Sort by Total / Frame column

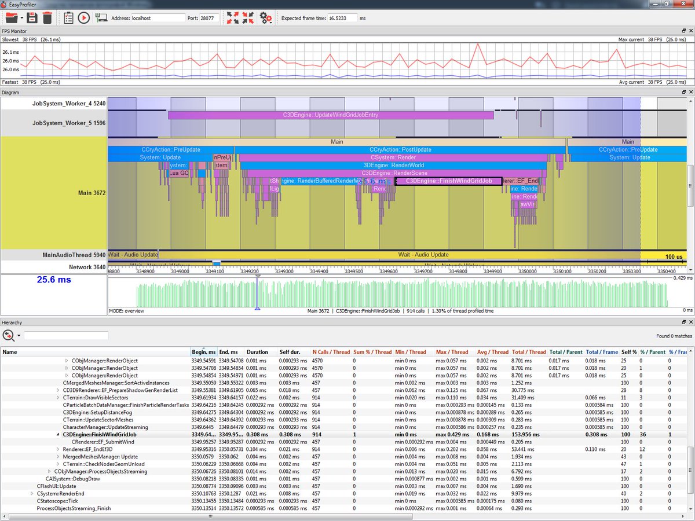coord(602,352)
